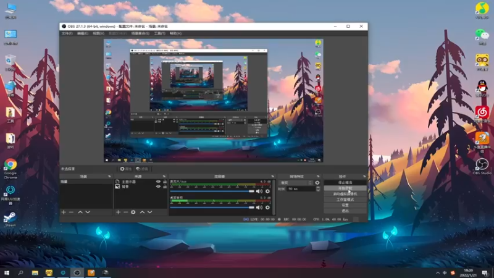Open QQ penguin desktop icon
Viewport: 494px width, 278px height.
click(482, 88)
